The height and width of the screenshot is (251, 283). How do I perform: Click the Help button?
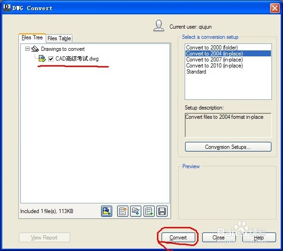pos(259,238)
